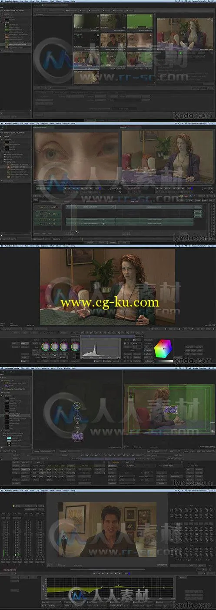Click the Shadows color wheel

click(45, 347)
